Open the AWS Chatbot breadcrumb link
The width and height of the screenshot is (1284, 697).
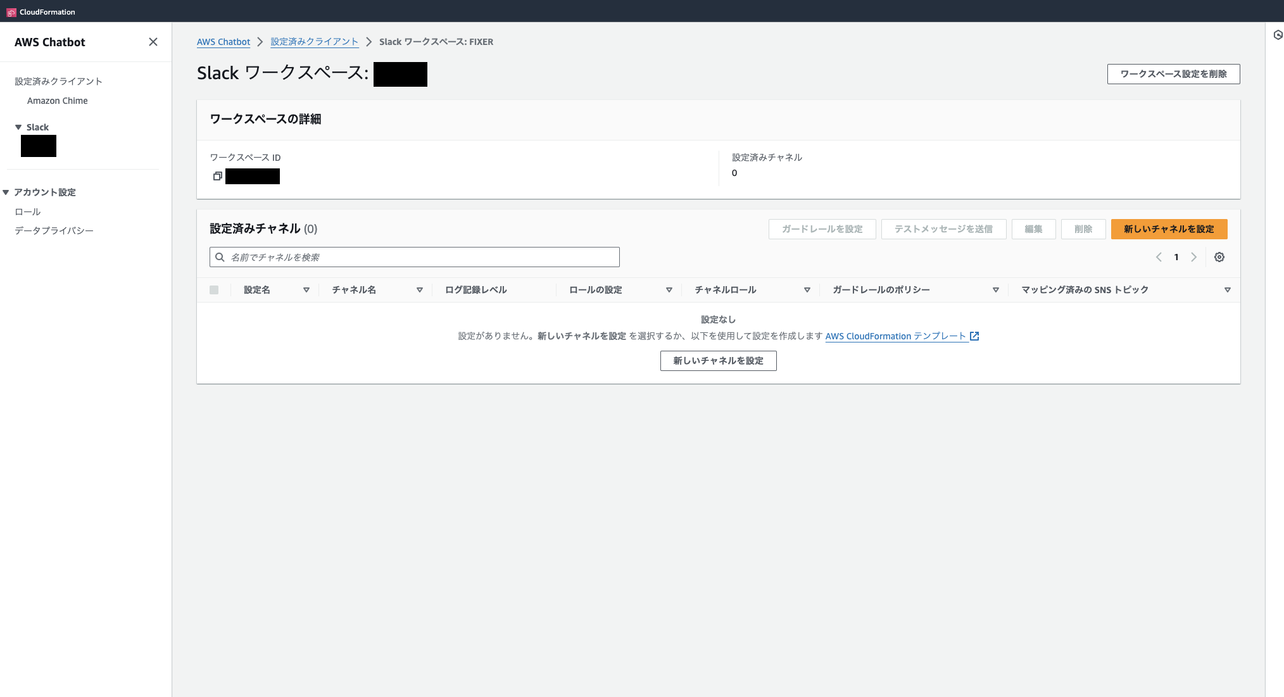point(223,42)
